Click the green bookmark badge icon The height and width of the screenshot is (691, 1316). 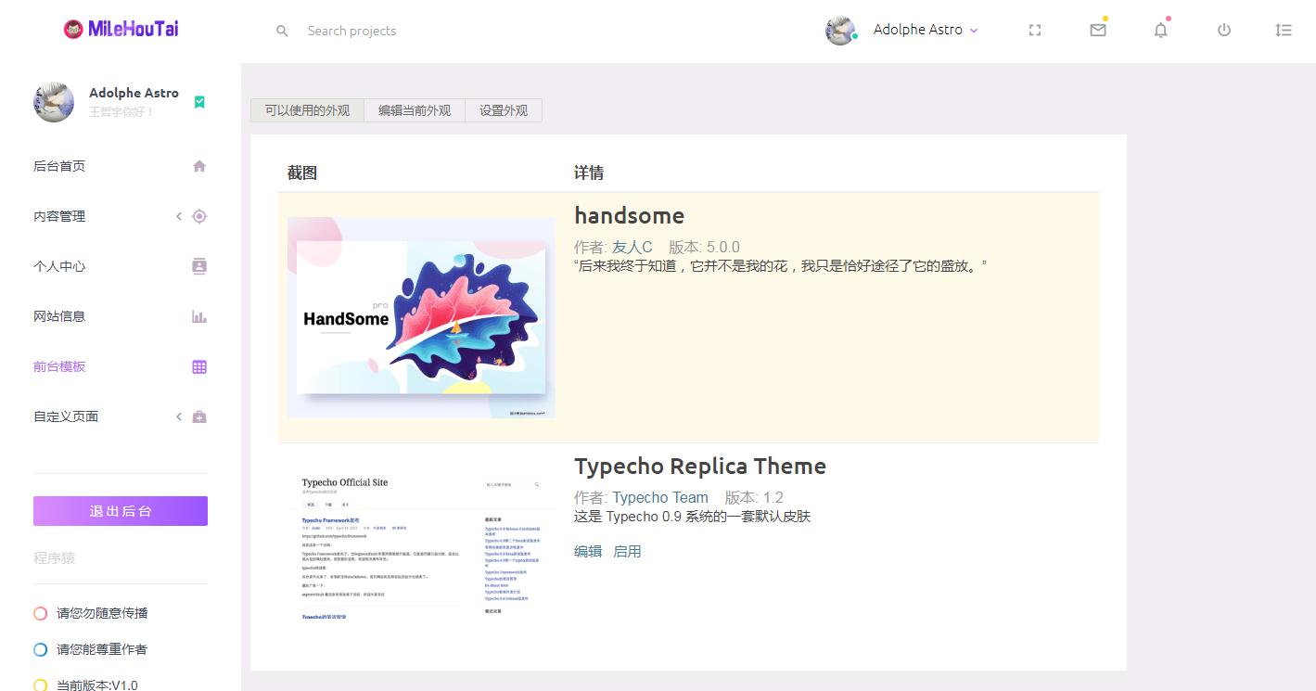pyautogui.click(x=199, y=102)
